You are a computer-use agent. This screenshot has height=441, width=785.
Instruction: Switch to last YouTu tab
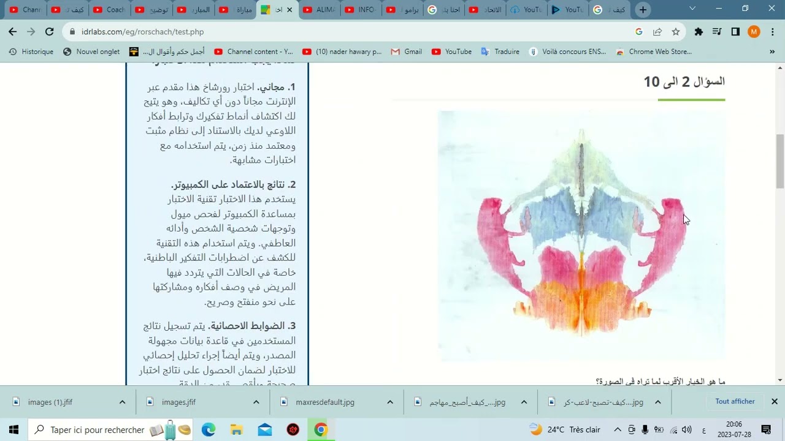[567, 10]
